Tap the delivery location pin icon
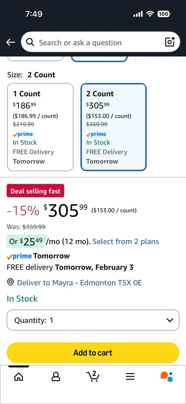Image resolution: width=186 pixels, height=404 pixels. coord(11,282)
